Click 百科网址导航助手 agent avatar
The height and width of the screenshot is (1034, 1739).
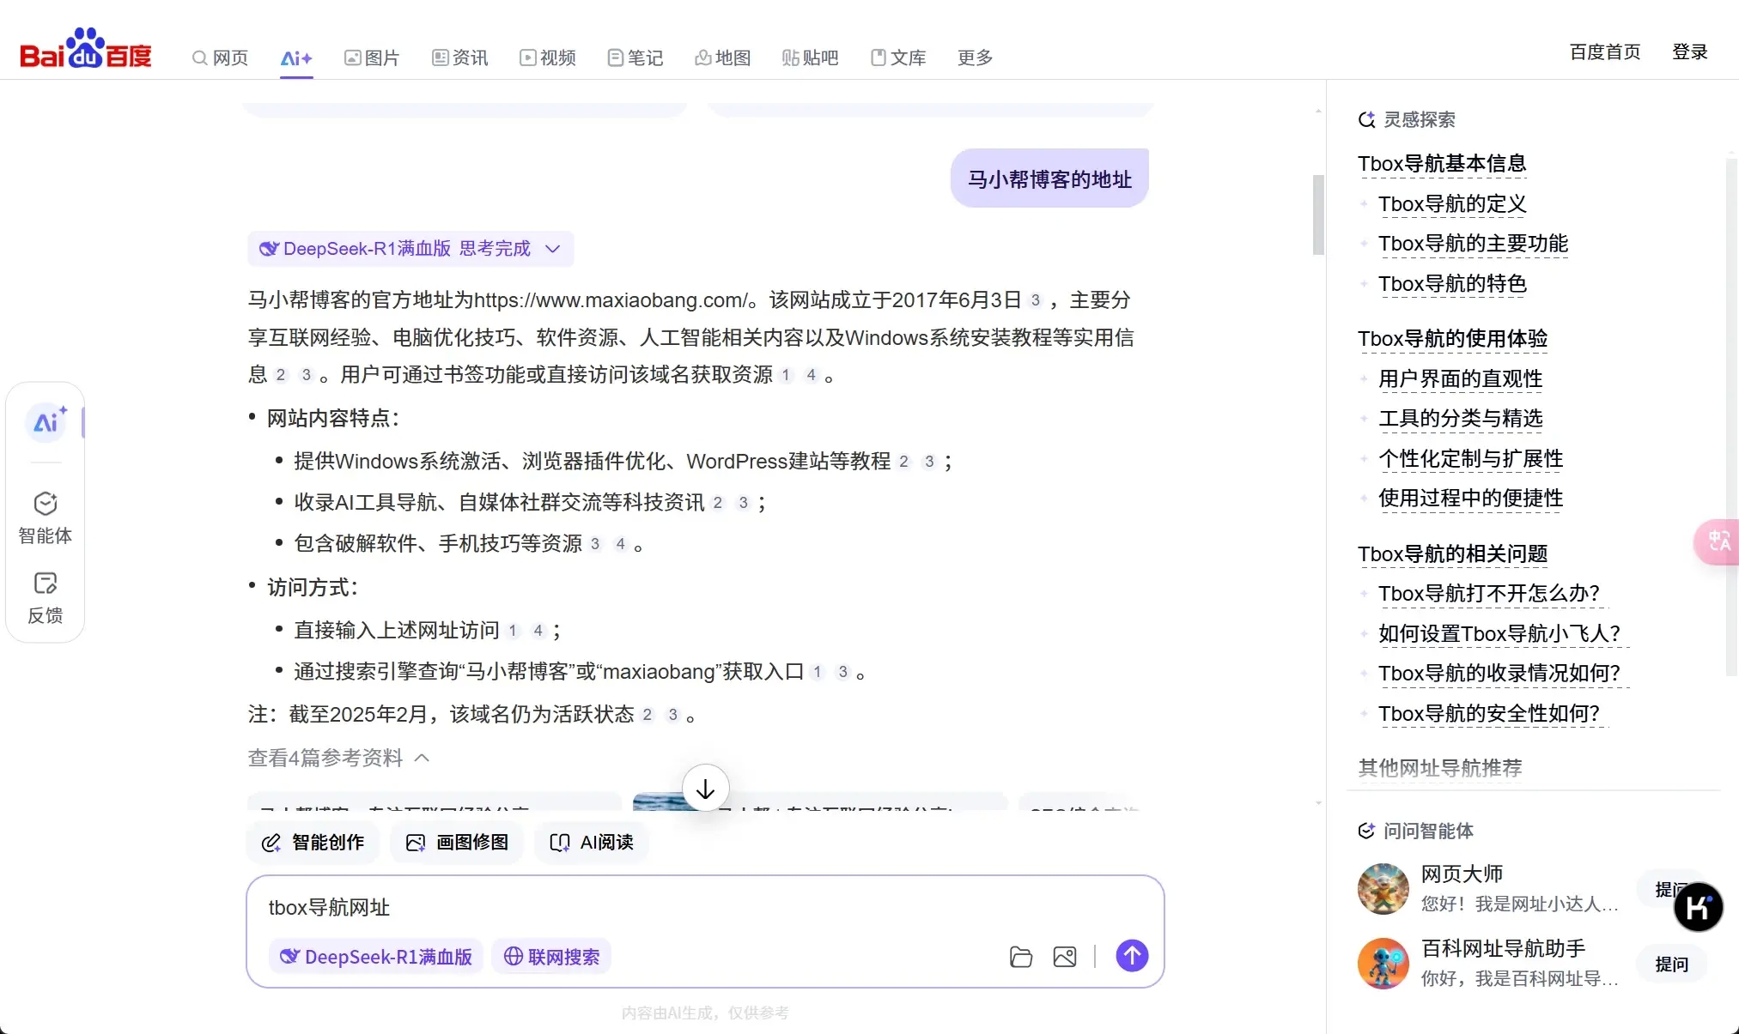point(1383,964)
